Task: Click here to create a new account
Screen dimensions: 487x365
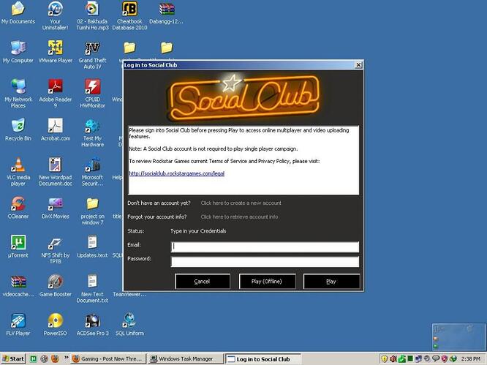Action: 241,203
